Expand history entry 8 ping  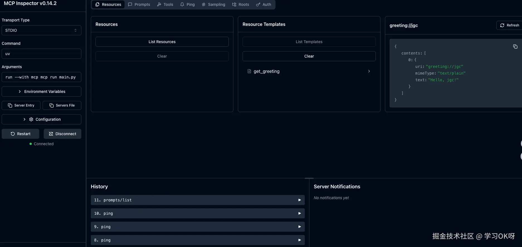click(198, 240)
